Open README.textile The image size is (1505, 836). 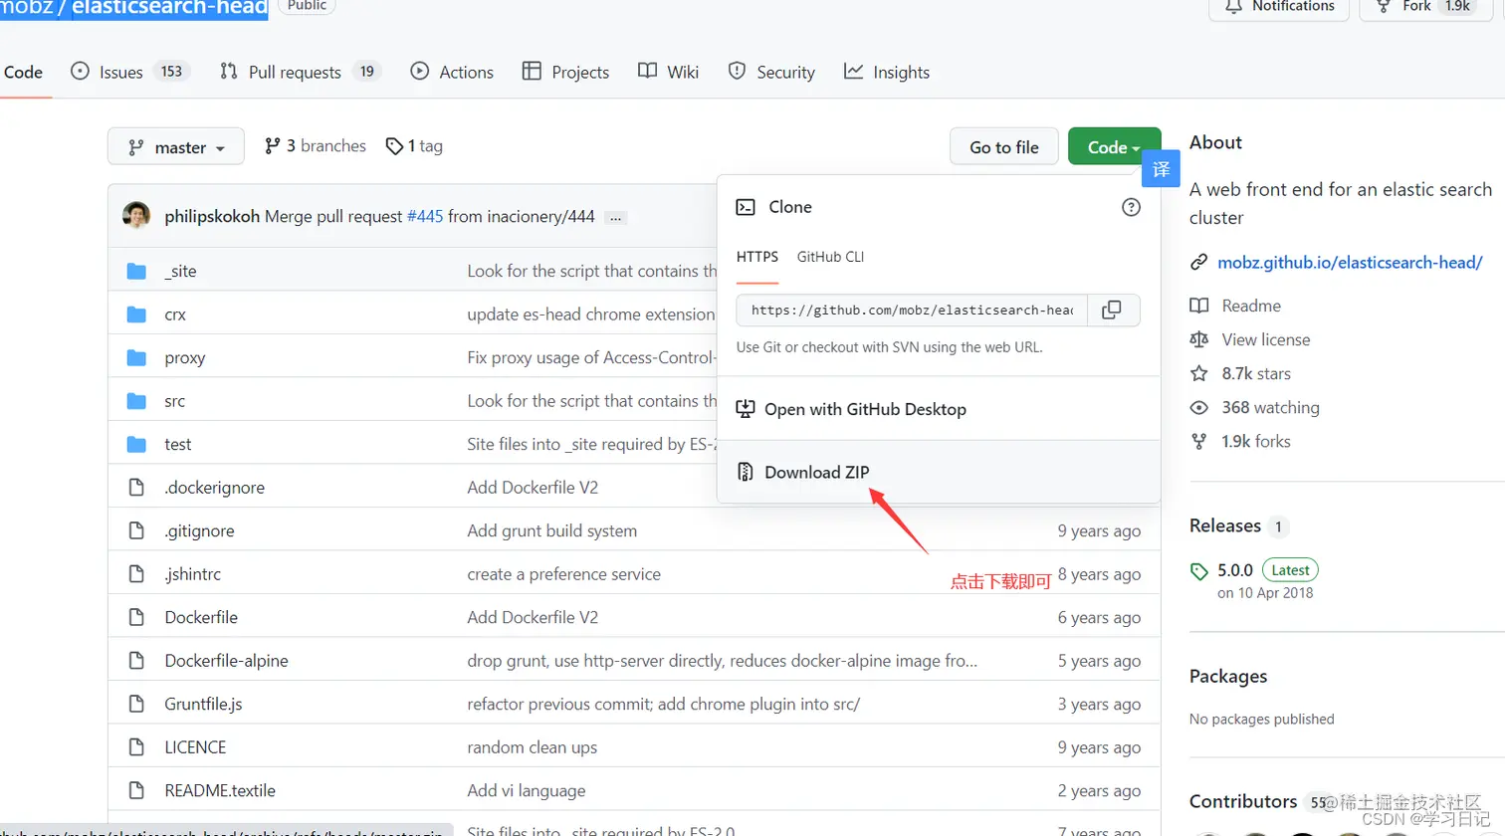(220, 790)
